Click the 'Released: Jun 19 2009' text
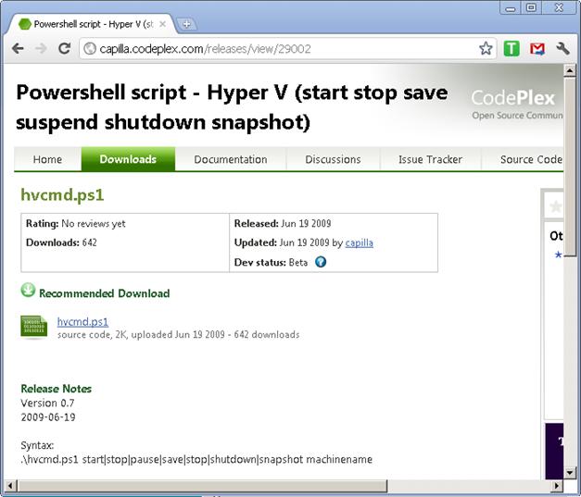The width and height of the screenshot is (581, 497). pyautogui.click(x=283, y=224)
